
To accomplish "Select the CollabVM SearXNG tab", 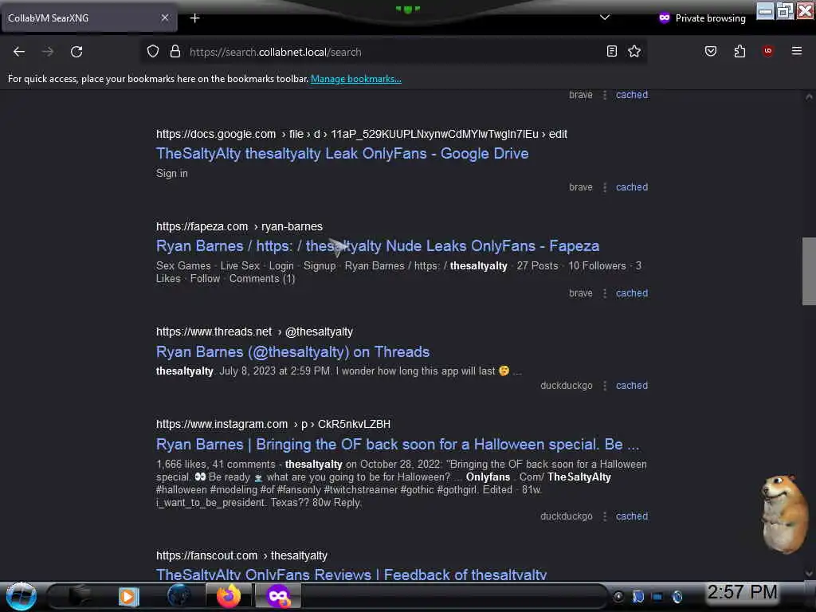I will tap(89, 18).
